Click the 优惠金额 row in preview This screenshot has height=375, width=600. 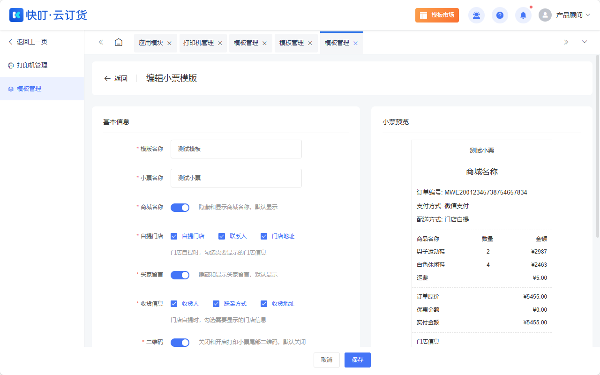coord(482,310)
